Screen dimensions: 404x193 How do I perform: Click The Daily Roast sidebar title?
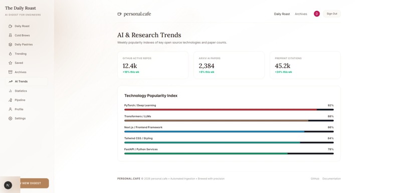click(x=21, y=8)
